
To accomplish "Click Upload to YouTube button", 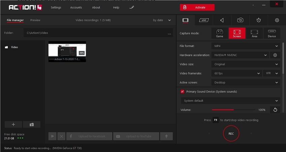I will pyautogui.click(x=136, y=136).
